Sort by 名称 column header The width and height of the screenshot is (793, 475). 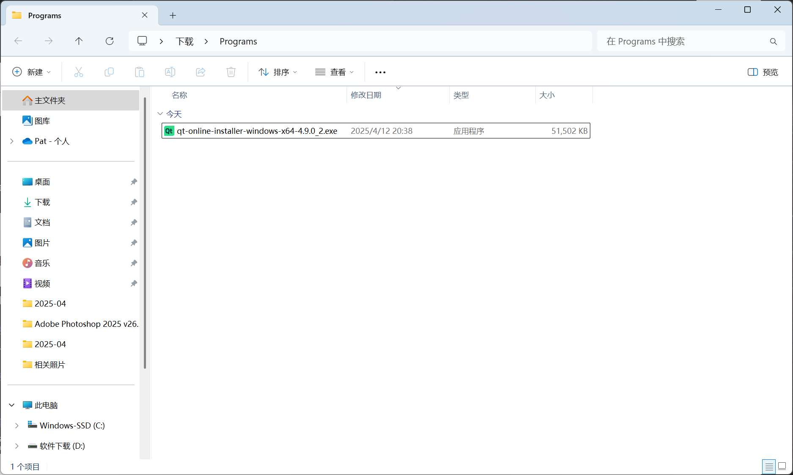[x=179, y=95]
